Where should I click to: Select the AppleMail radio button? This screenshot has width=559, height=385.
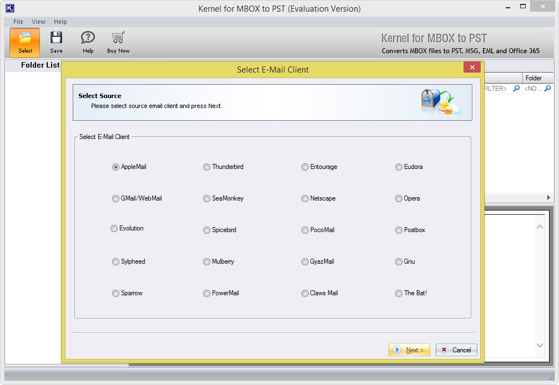(x=115, y=167)
